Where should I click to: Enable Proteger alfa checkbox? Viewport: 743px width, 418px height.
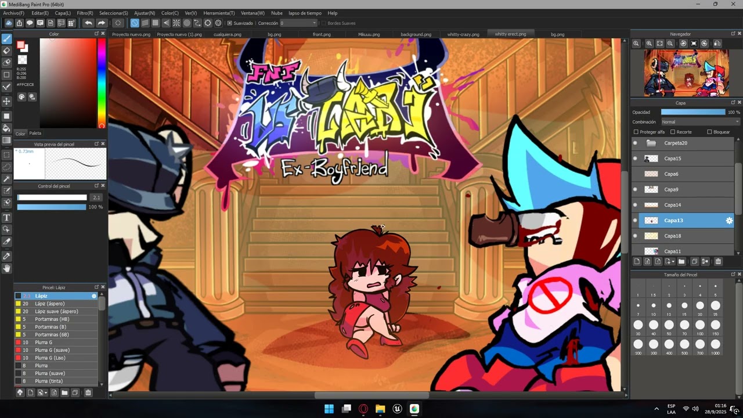pyautogui.click(x=636, y=132)
